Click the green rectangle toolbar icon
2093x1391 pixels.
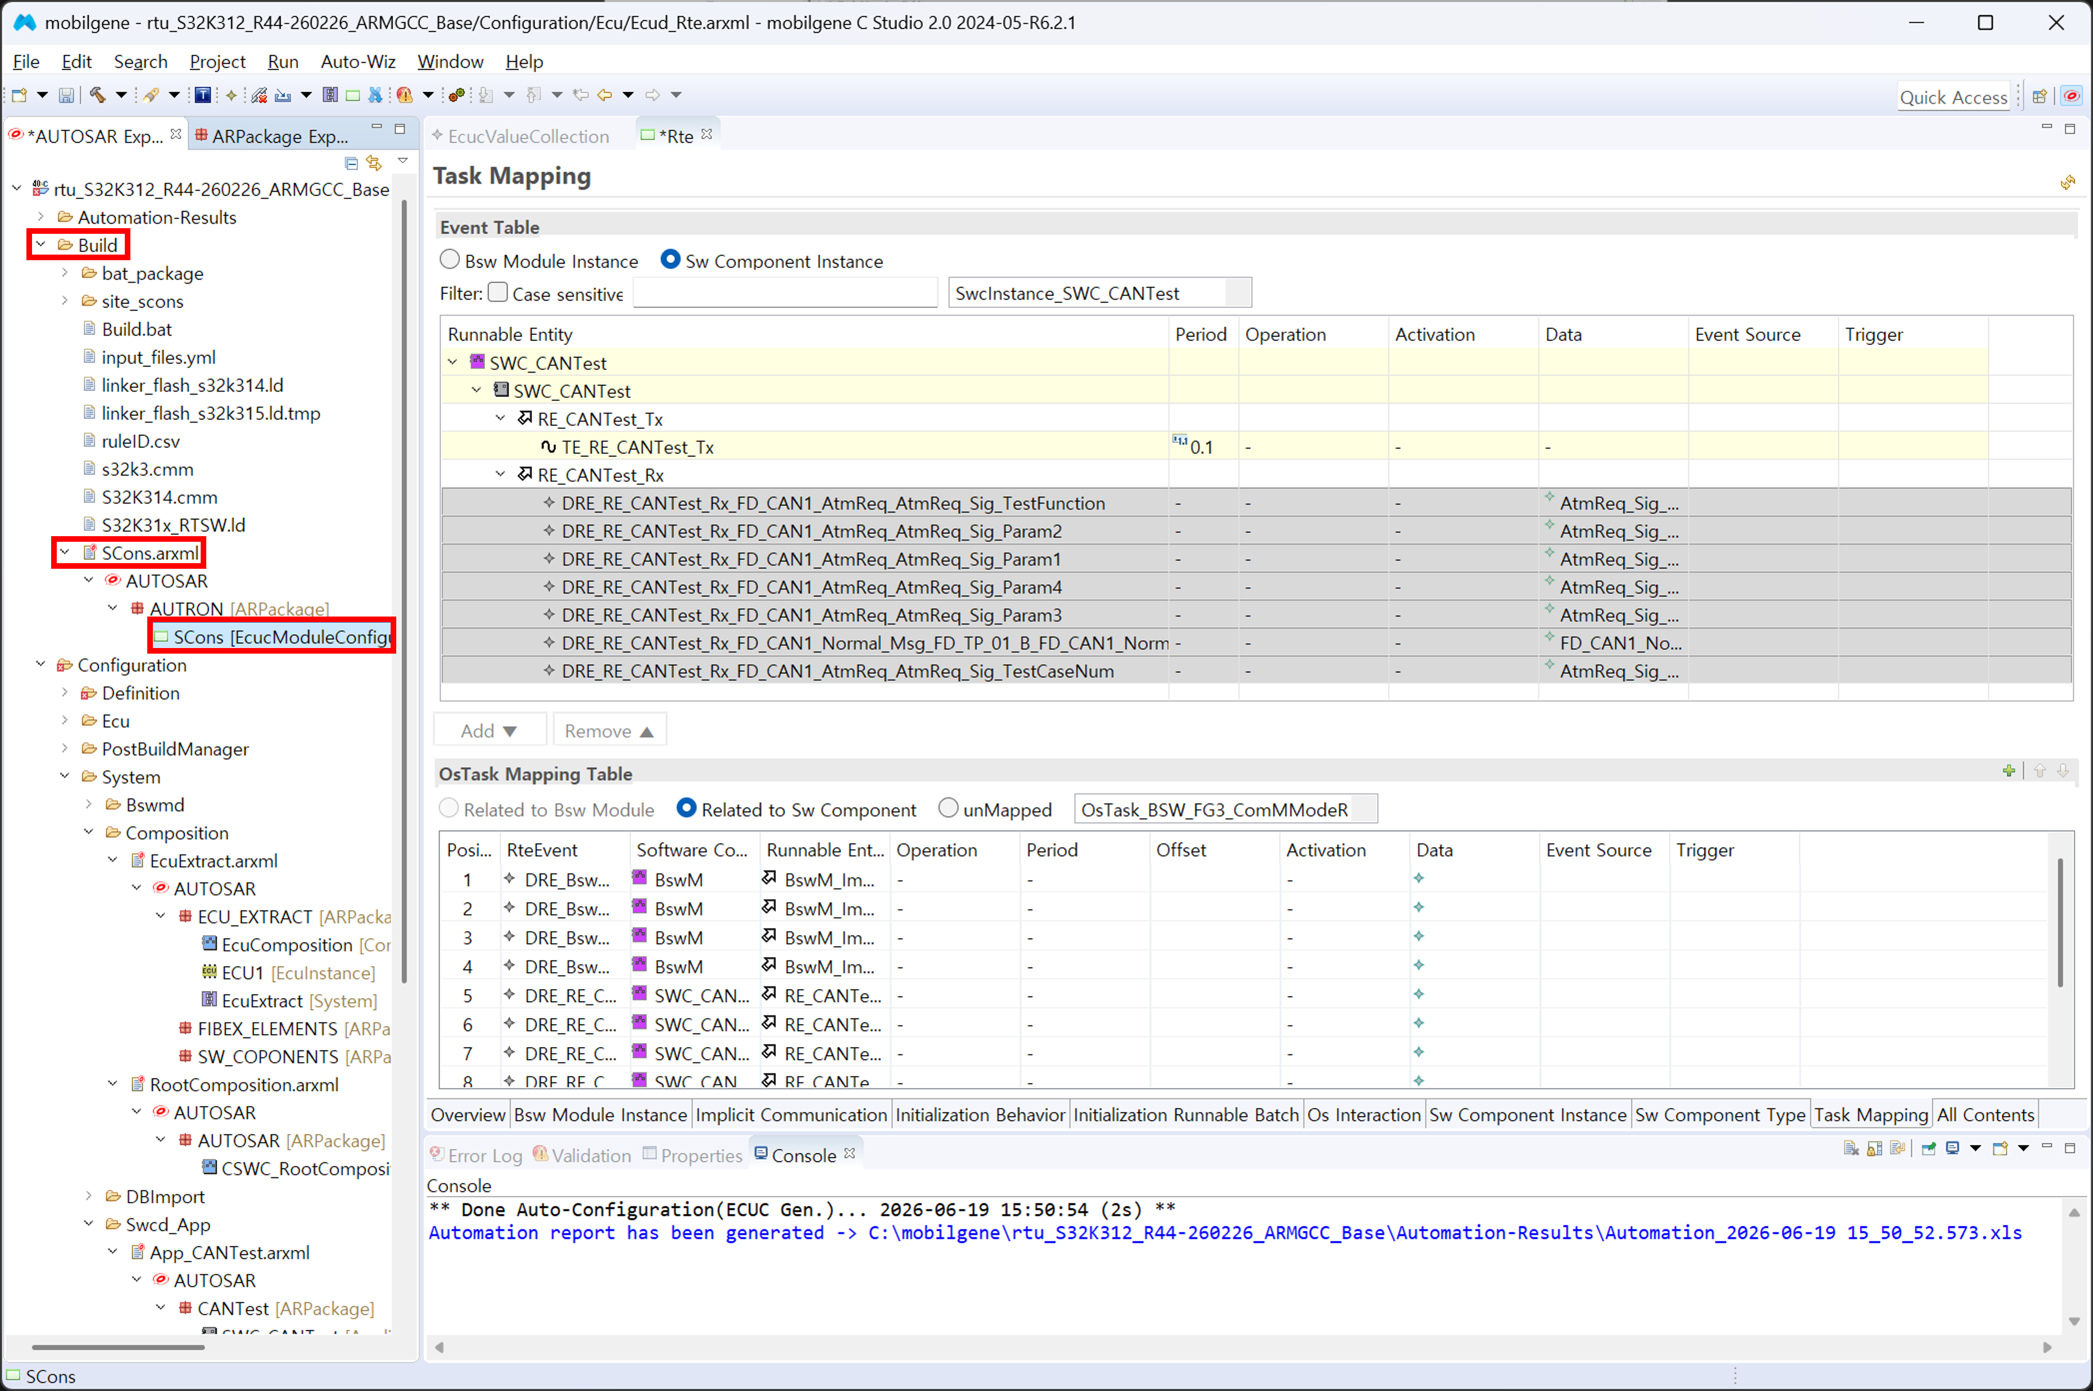353,95
